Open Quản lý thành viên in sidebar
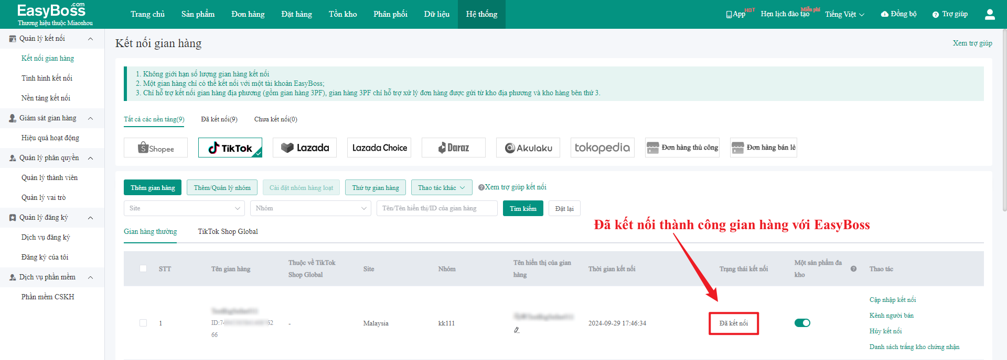 [x=49, y=178]
